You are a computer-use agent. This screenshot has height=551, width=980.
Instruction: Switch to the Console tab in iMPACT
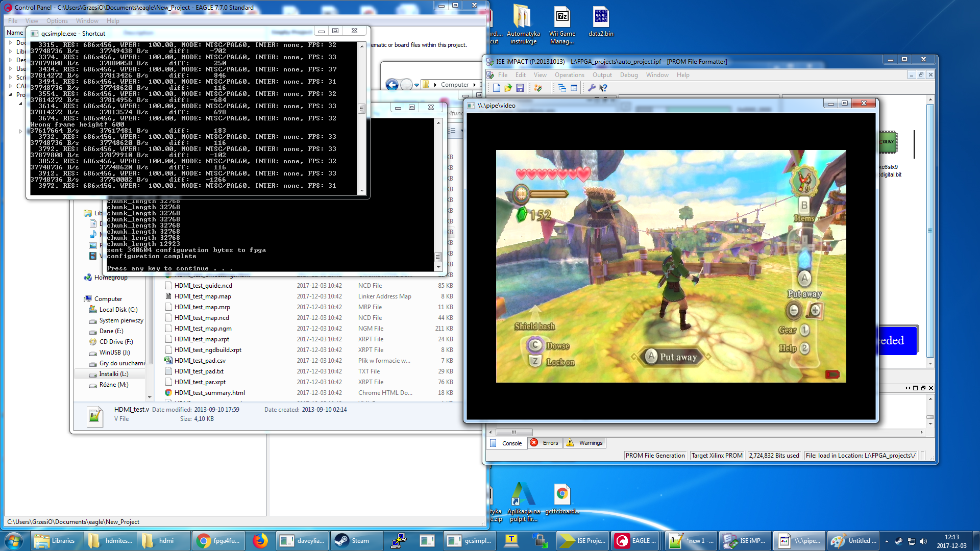pyautogui.click(x=506, y=443)
